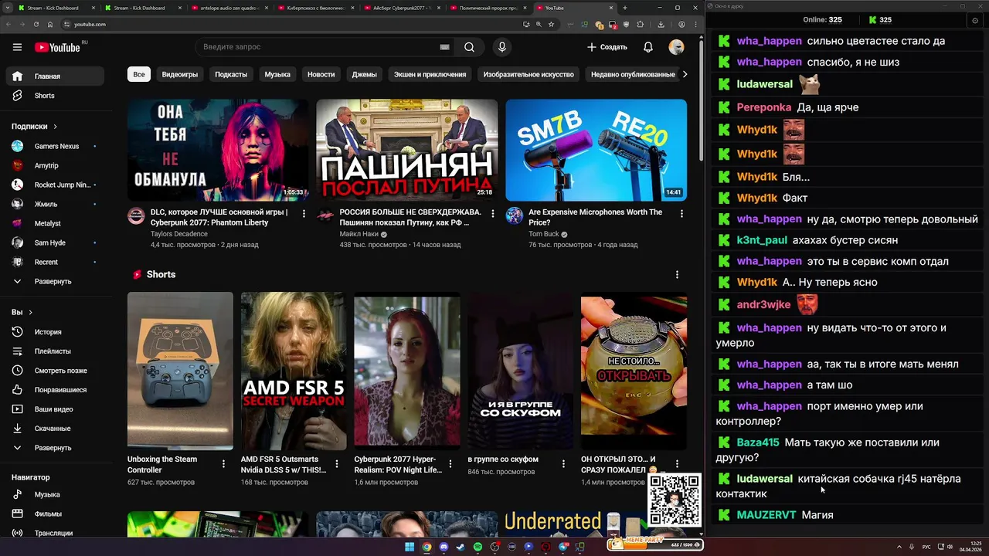Image resolution: width=989 pixels, height=556 pixels.
Task: Open Steam from taskbar
Action: (461, 547)
